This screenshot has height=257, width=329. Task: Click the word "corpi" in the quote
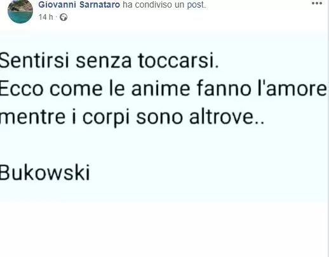pos(106,117)
